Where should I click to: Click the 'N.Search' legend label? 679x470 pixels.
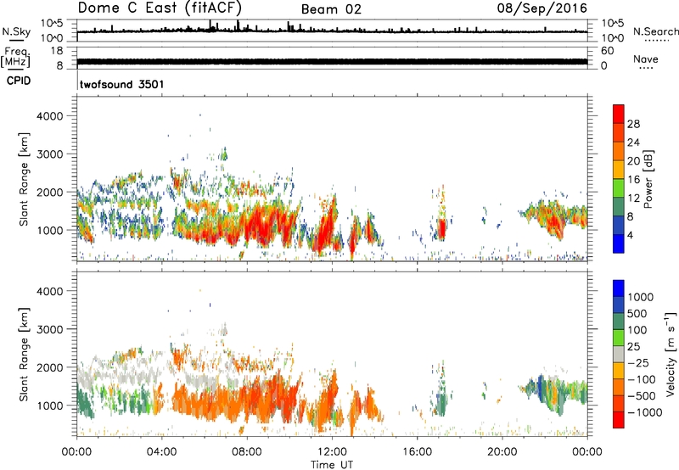click(655, 31)
